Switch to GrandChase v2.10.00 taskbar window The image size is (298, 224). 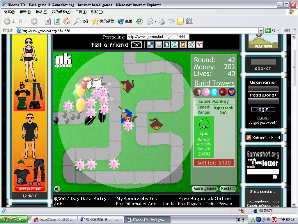point(54,220)
